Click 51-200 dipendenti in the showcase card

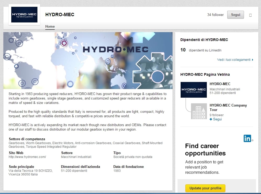223,93
